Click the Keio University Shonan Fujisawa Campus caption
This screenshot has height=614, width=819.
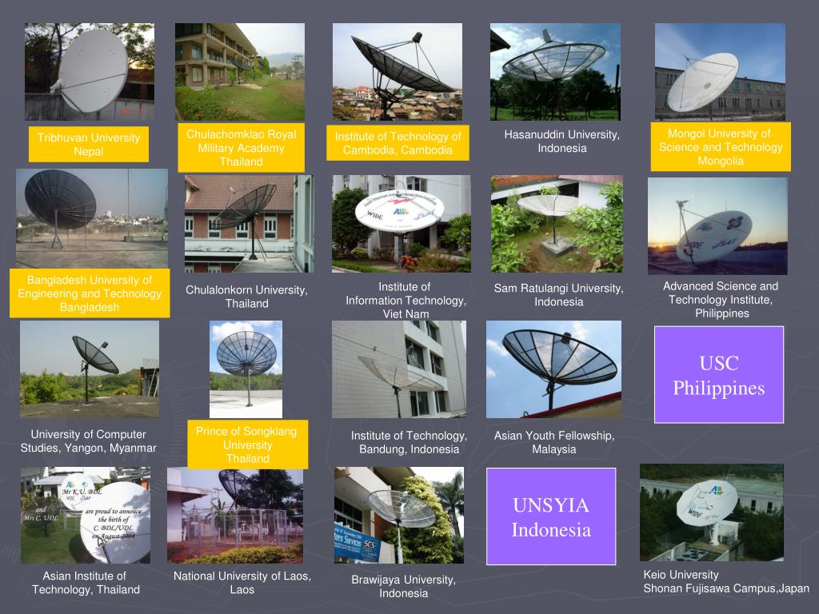click(726, 582)
